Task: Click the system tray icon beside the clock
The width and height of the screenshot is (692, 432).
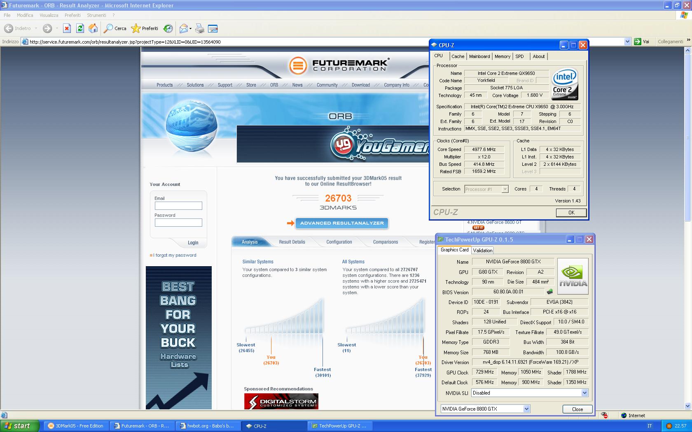Action: pyautogui.click(x=669, y=426)
